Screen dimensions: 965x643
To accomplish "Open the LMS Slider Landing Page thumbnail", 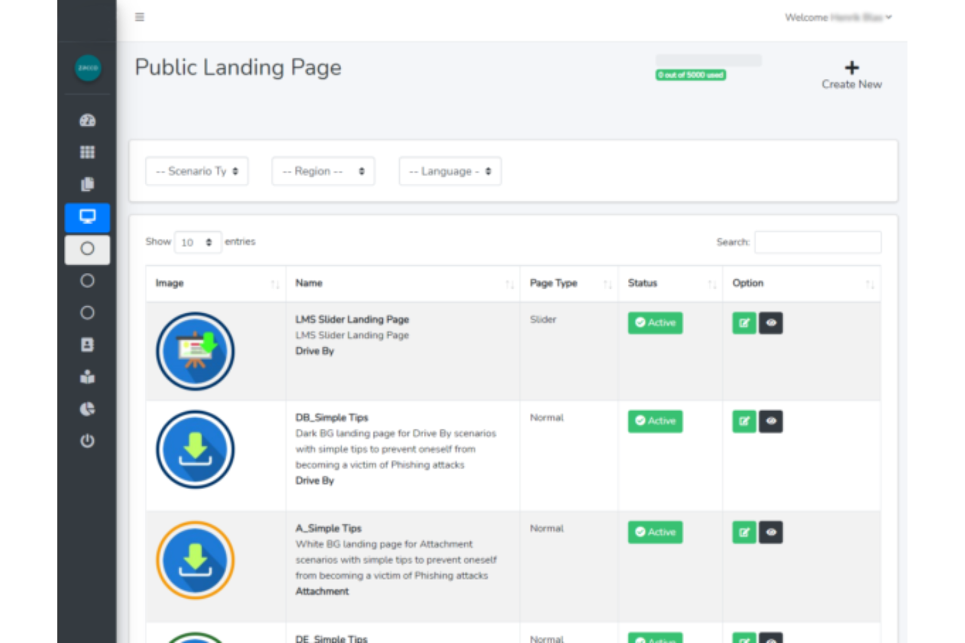I will click(x=195, y=351).
